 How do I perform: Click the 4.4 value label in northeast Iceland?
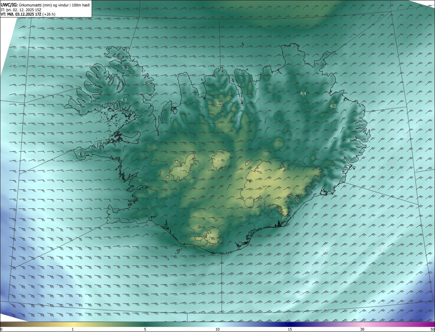click(x=303, y=93)
